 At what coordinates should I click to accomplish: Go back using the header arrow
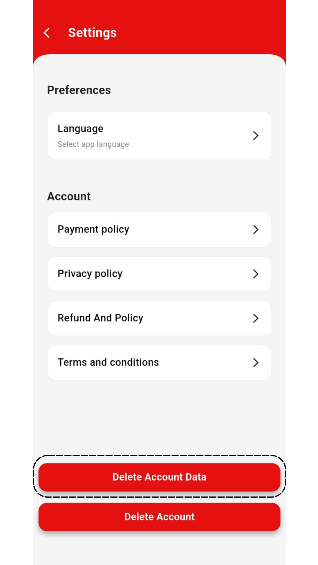[47, 33]
